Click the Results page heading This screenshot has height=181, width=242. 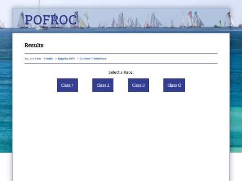34,45
